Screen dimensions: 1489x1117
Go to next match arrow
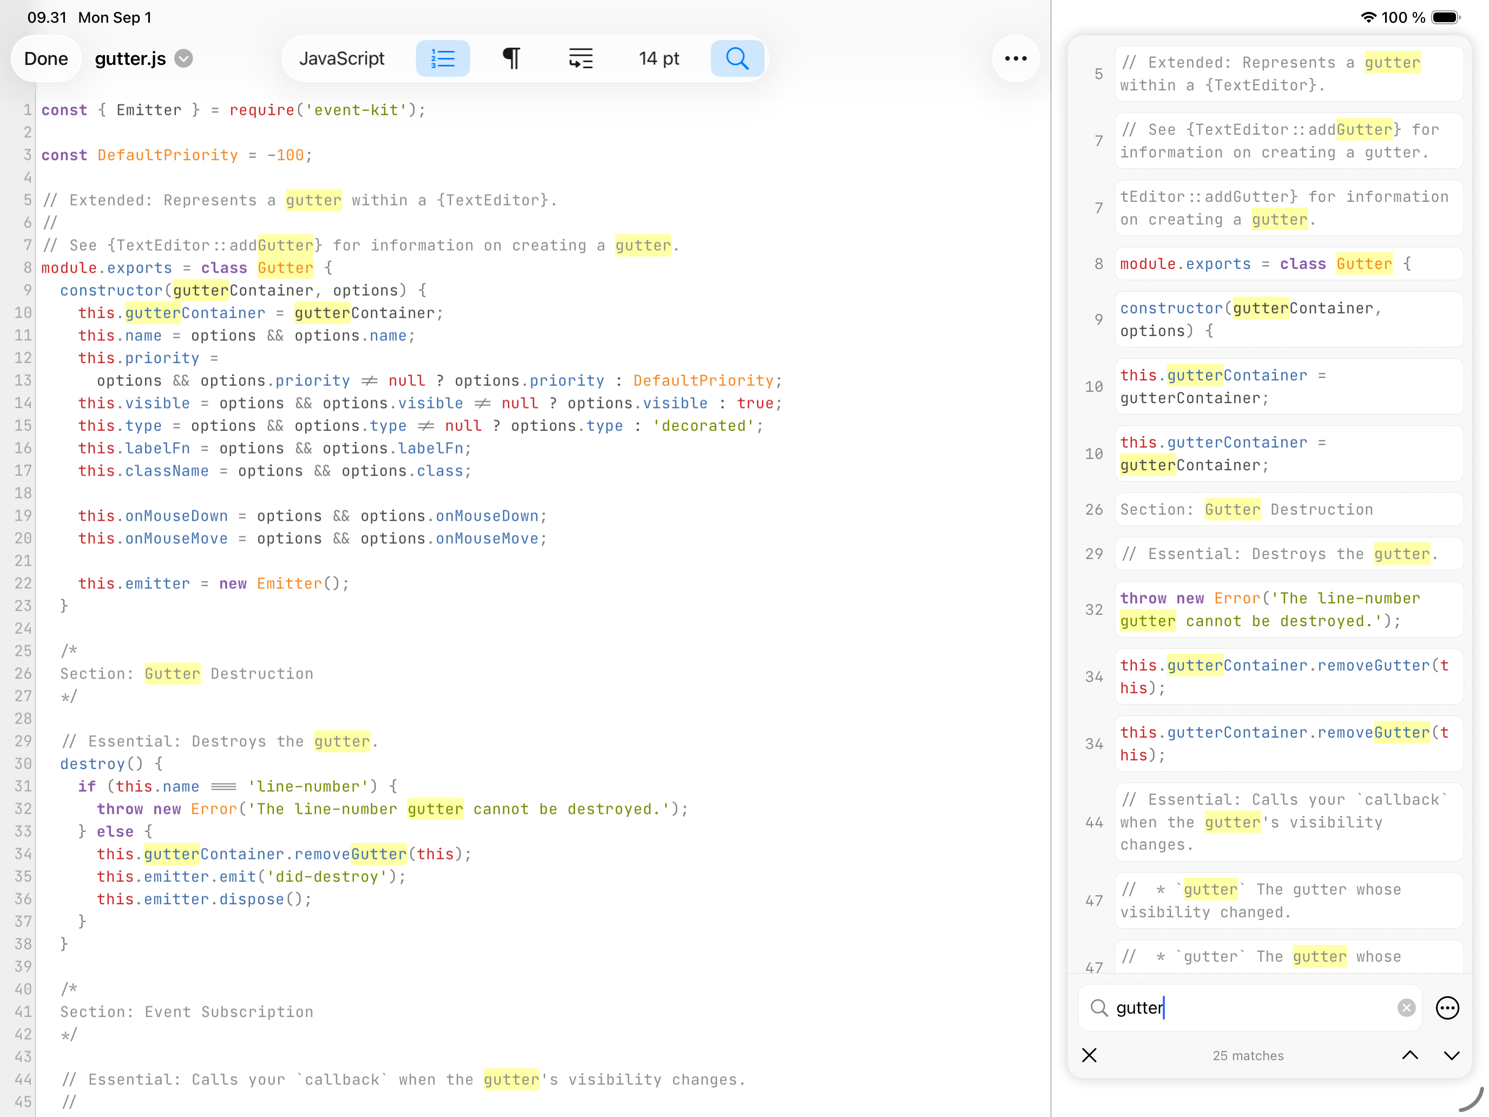tap(1451, 1055)
